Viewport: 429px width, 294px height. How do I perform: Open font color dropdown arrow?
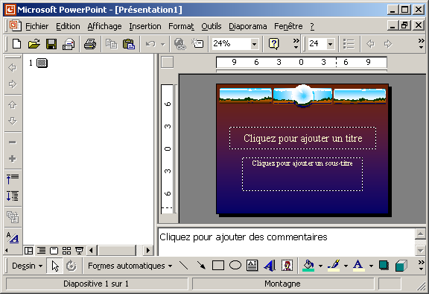(371, 266)
